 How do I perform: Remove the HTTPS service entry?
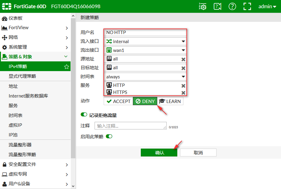(x=183, y=93)
